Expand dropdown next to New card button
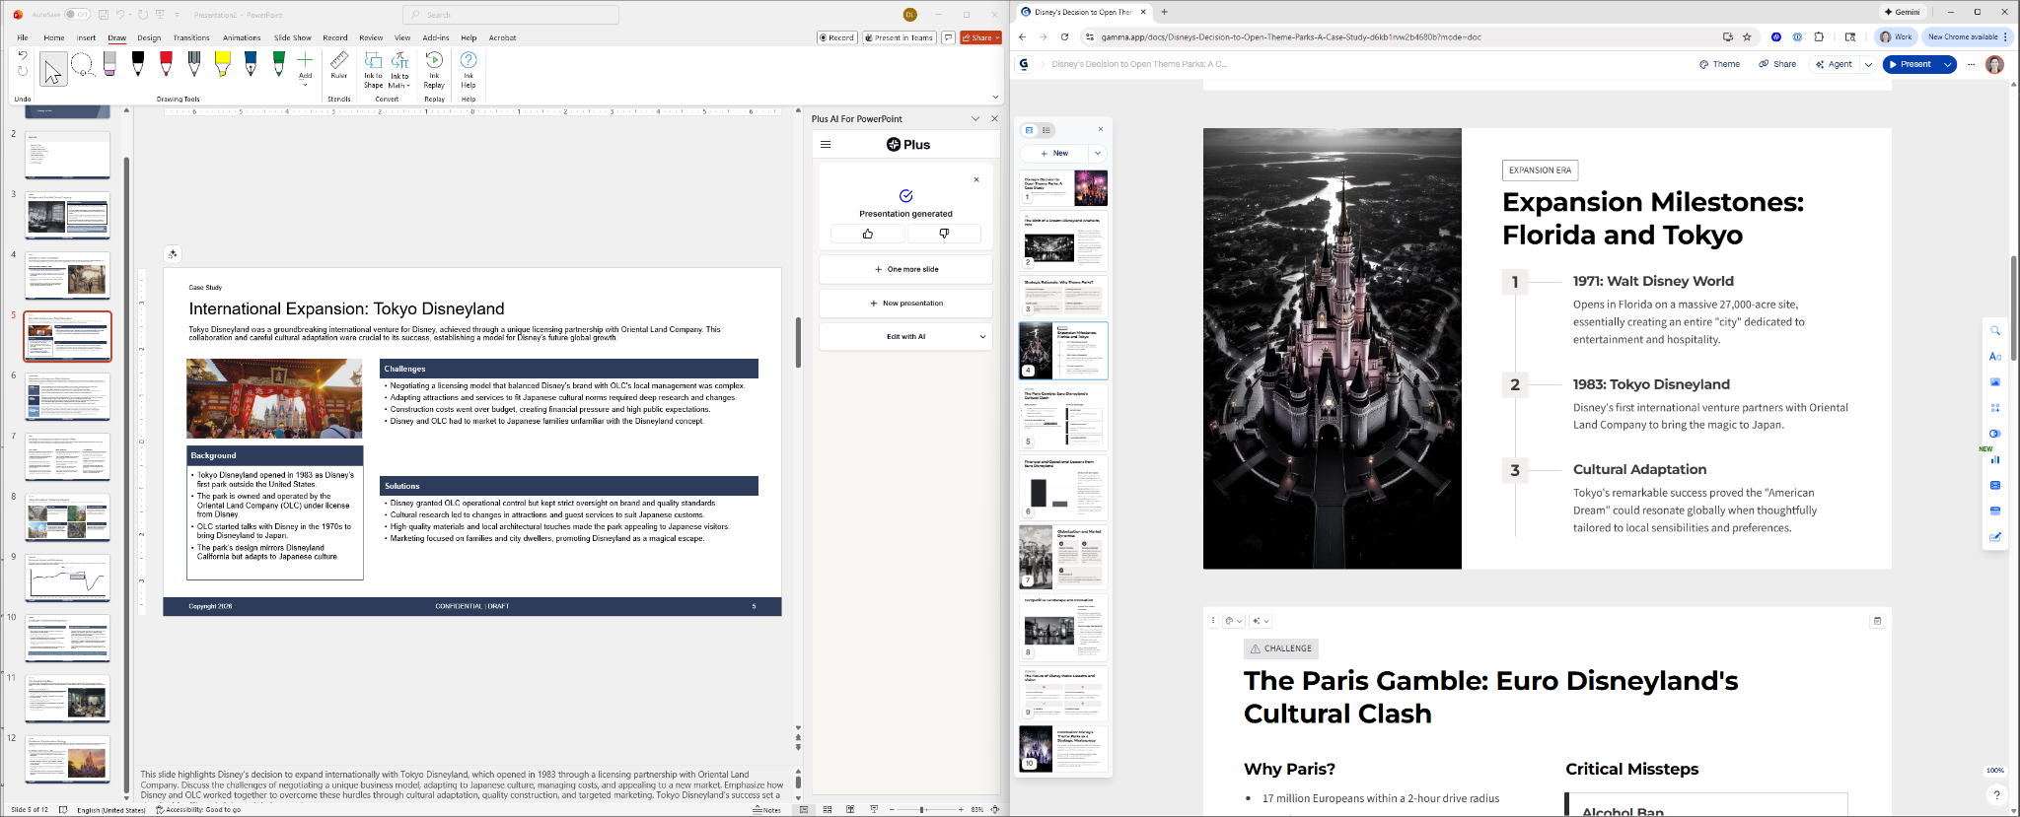 (x=1098, y=154)
